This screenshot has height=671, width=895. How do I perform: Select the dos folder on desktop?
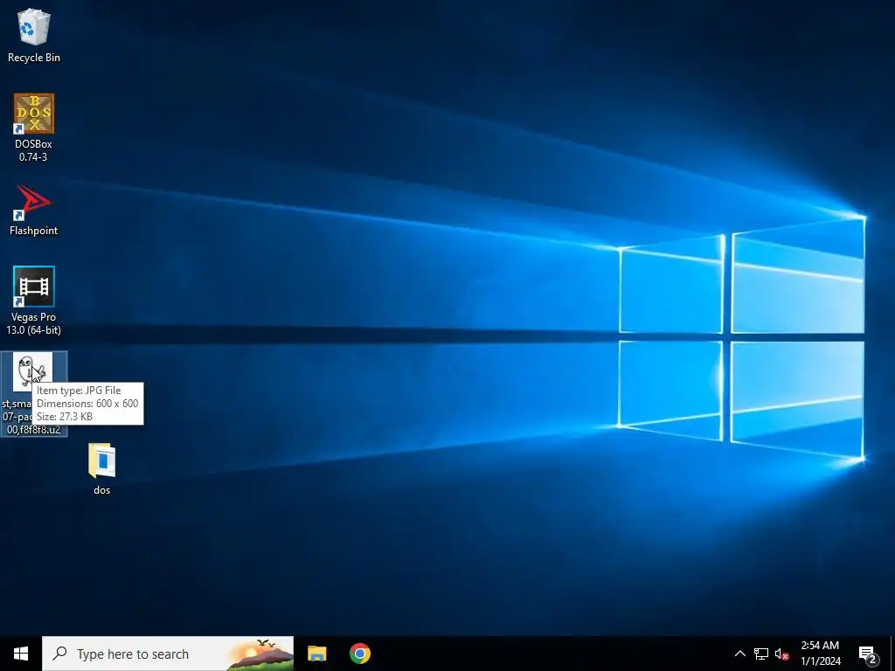click(102, 468)
